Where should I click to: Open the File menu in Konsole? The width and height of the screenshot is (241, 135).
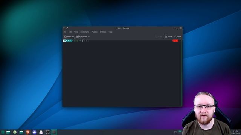tap(65, 32)
